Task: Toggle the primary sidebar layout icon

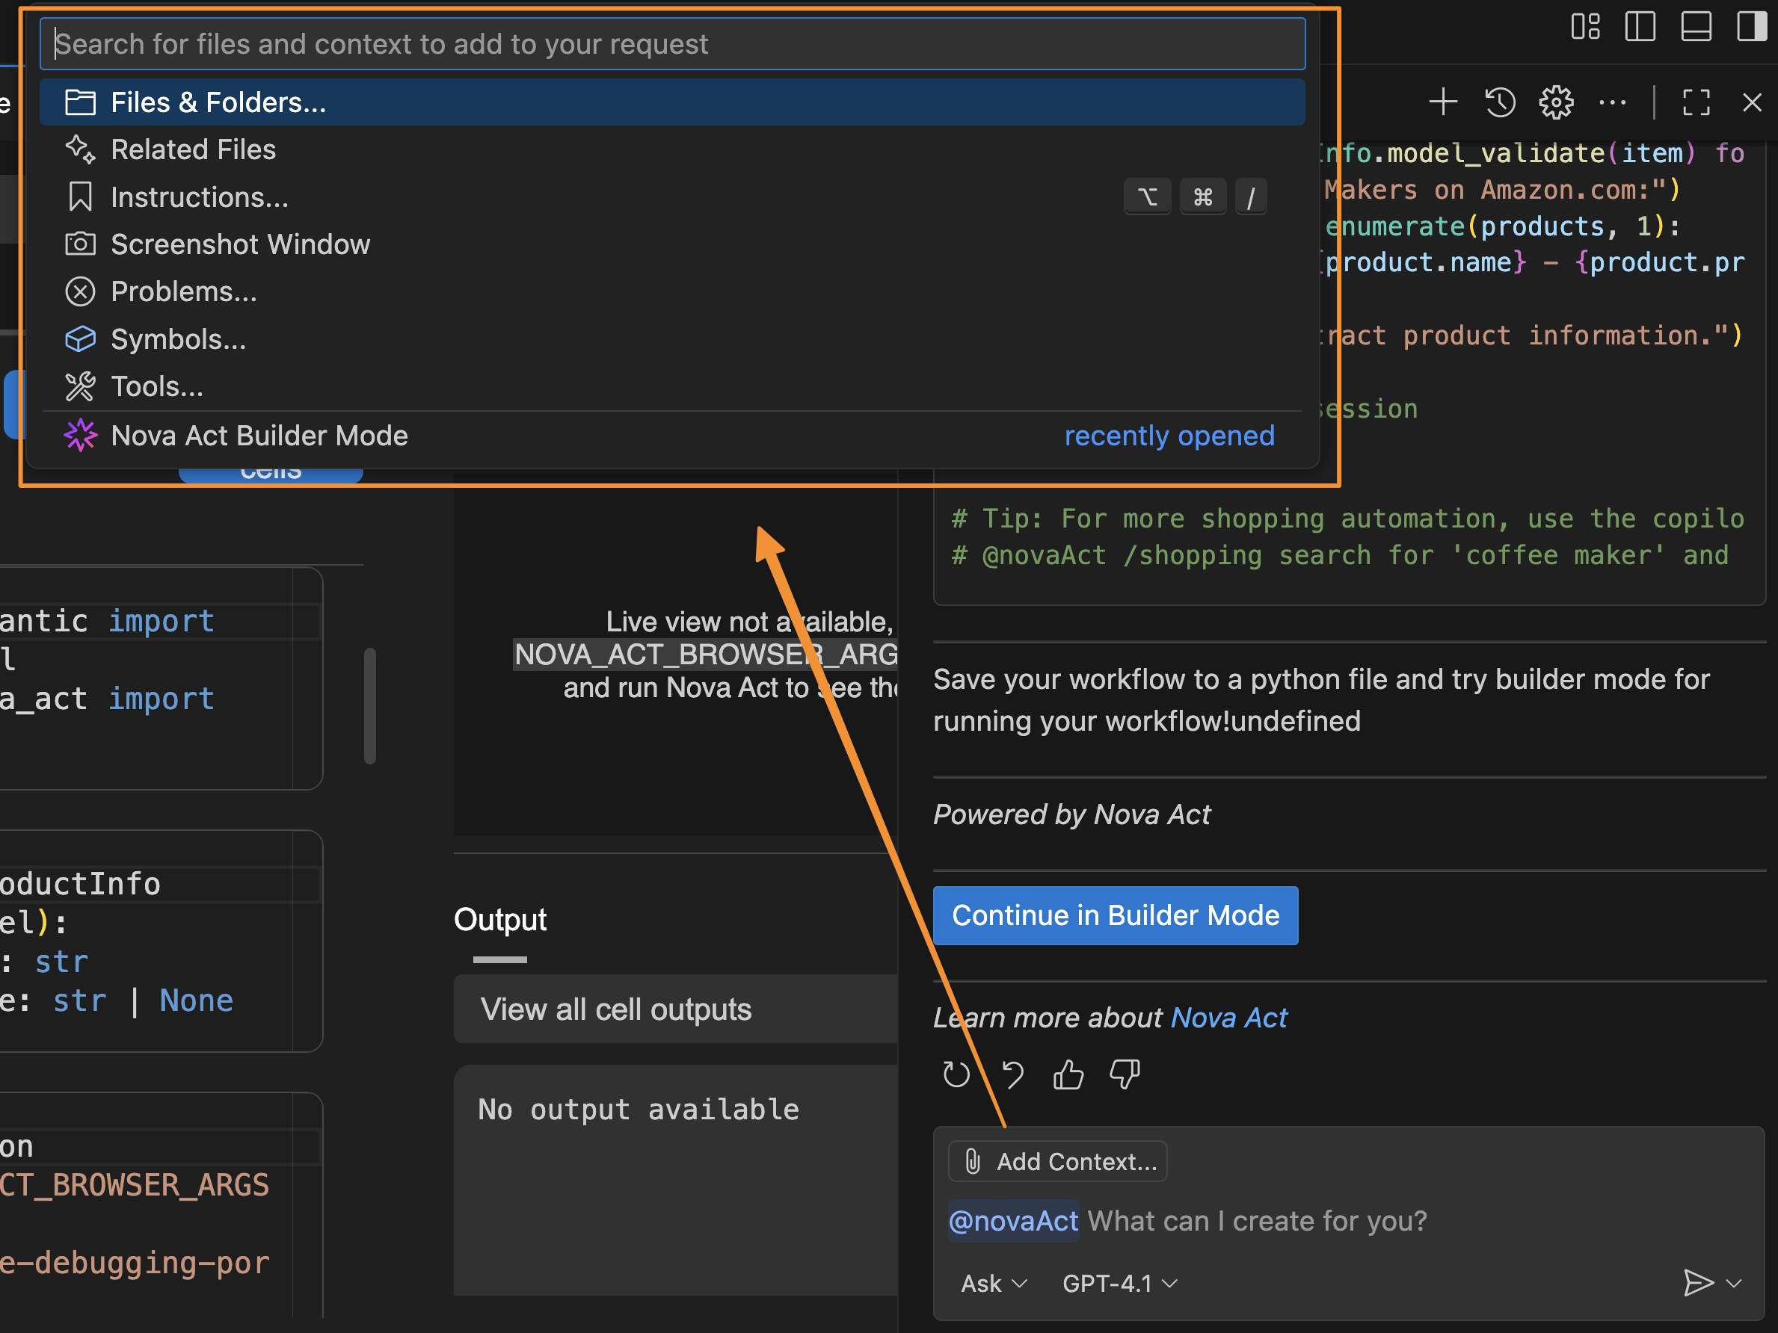Action: [1640, 25]
